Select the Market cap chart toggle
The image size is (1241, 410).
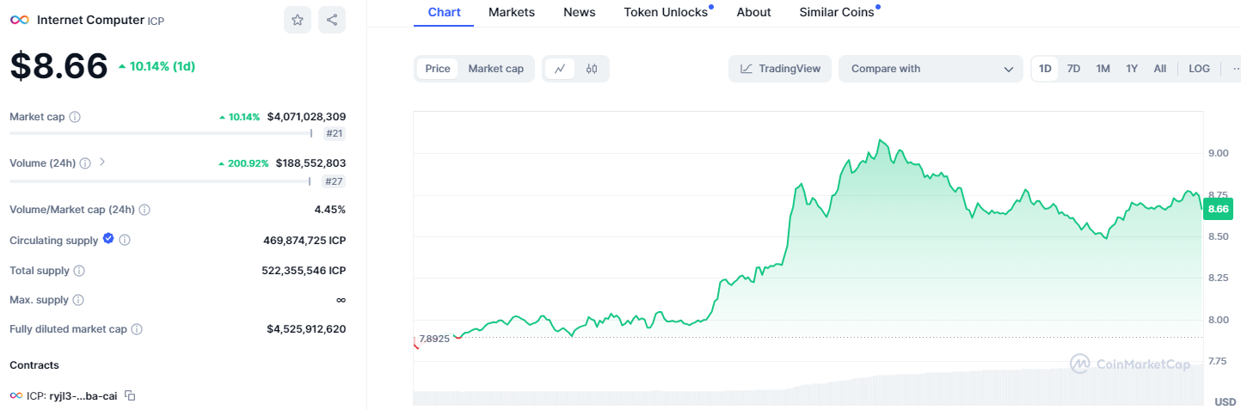coord(495,69)
